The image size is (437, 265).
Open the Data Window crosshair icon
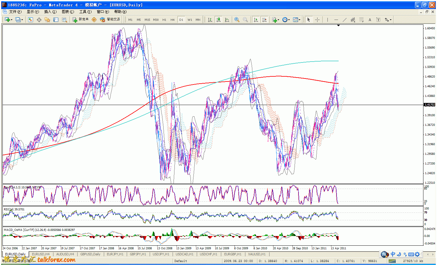39,20
